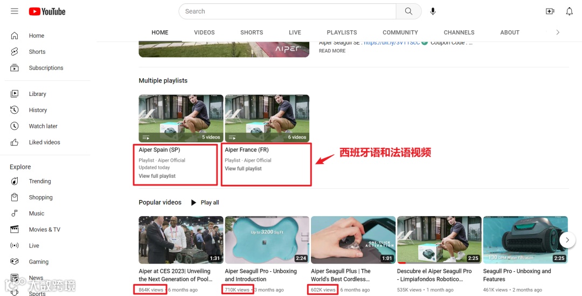This screenshot has width=582, height=296.
Task: Switch to the PLAYLISTS tab
Action: (342, 33)
